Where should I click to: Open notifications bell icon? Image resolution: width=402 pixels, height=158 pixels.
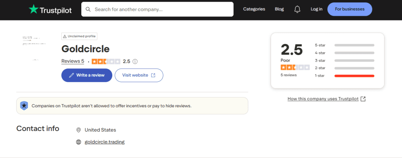[x=297, y=9]
